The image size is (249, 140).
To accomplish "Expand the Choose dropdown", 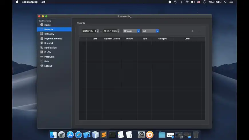I will pos(131,31).
